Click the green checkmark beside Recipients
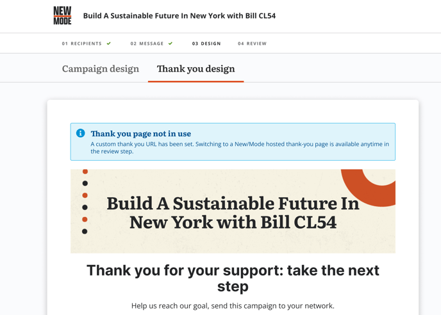441x315 pixels. point(109,44)
